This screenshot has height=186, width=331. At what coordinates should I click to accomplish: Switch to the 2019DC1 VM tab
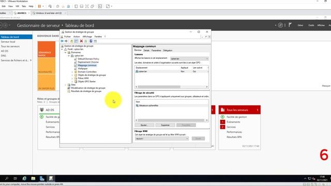click(22, 13)
